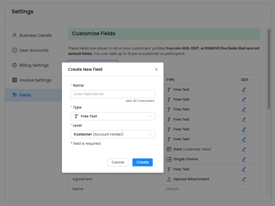275x206 pixels.
Task: Click the Customize Fields heading
Action: [x=94, y=34]
